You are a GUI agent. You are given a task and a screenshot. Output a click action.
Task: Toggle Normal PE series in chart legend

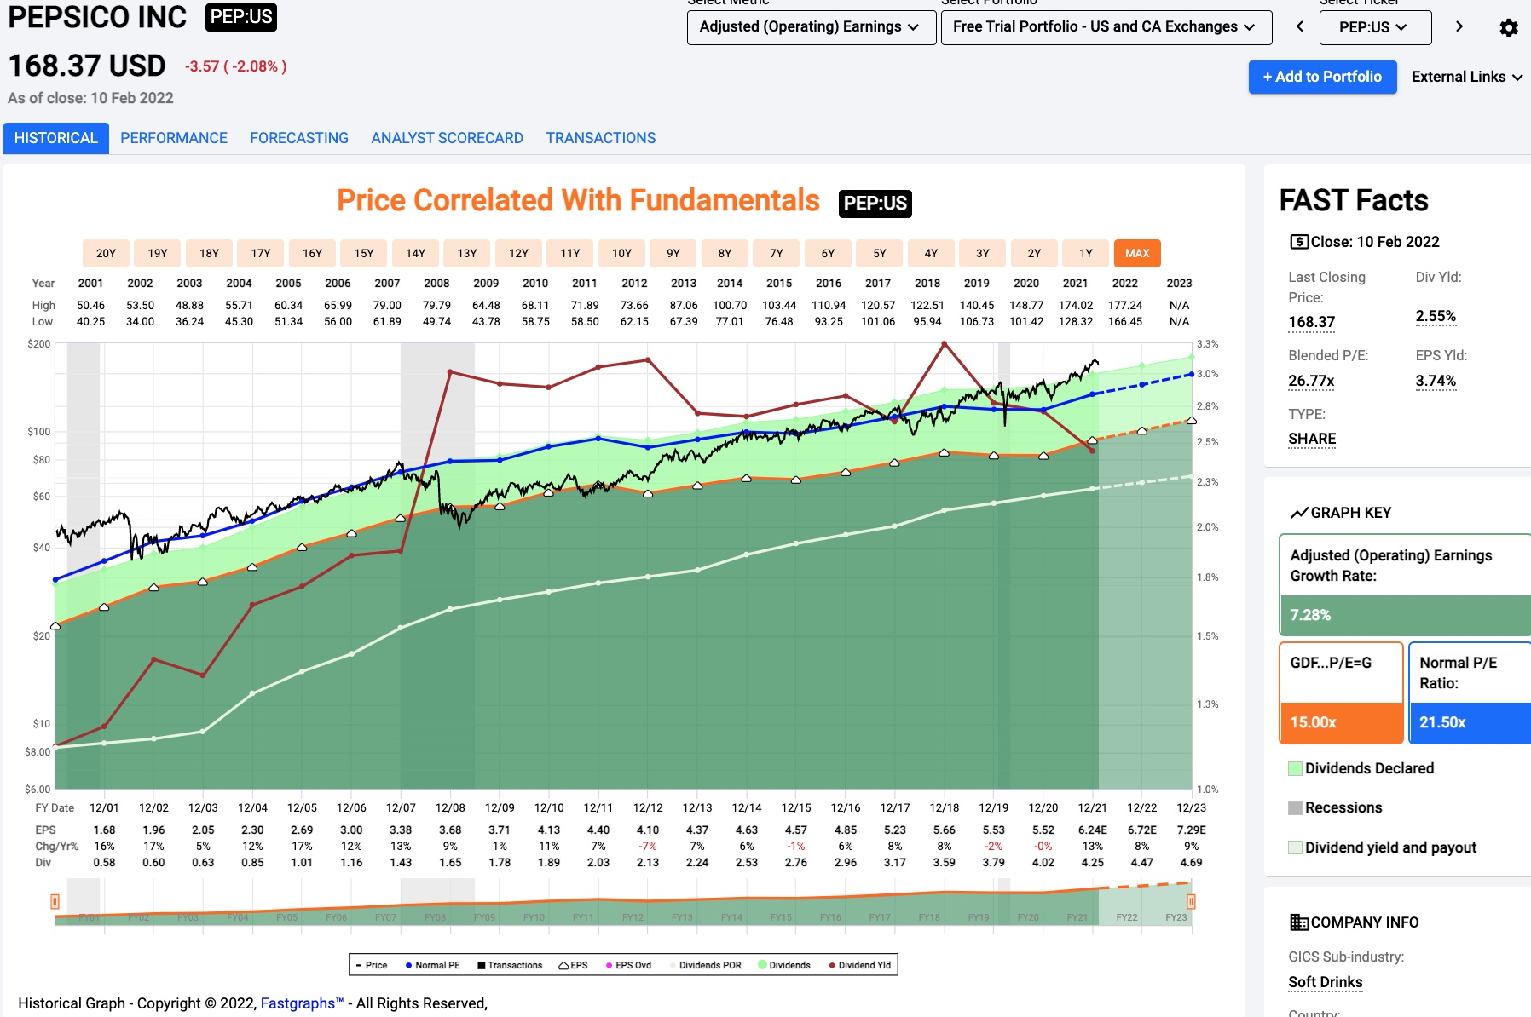(x=433, y=965)
